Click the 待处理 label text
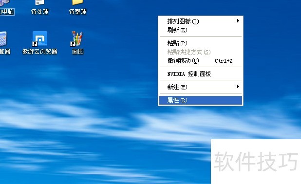Screen dimensions: 301x184 [40, 12]
